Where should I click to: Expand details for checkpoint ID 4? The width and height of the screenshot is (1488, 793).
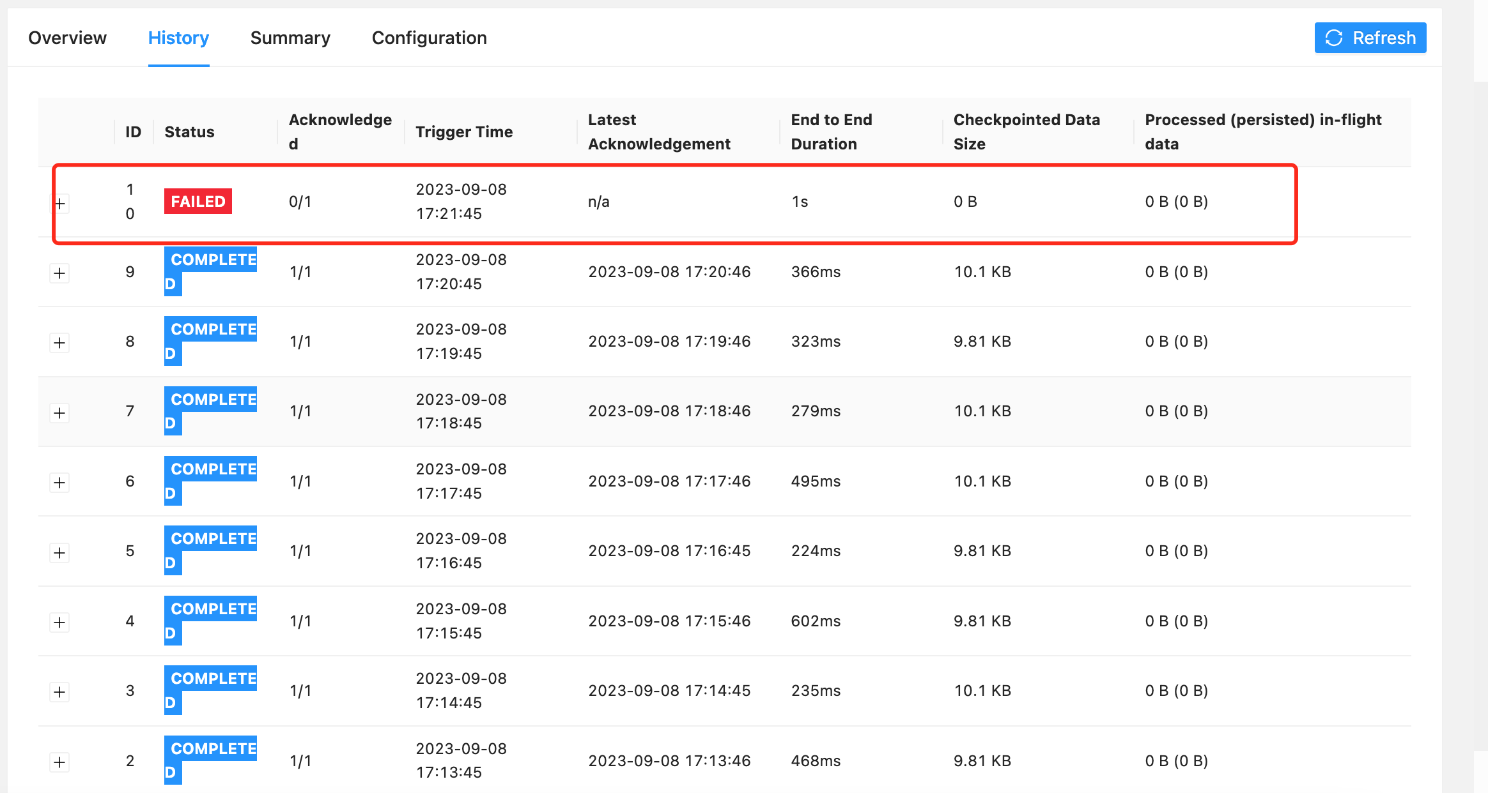59,623
